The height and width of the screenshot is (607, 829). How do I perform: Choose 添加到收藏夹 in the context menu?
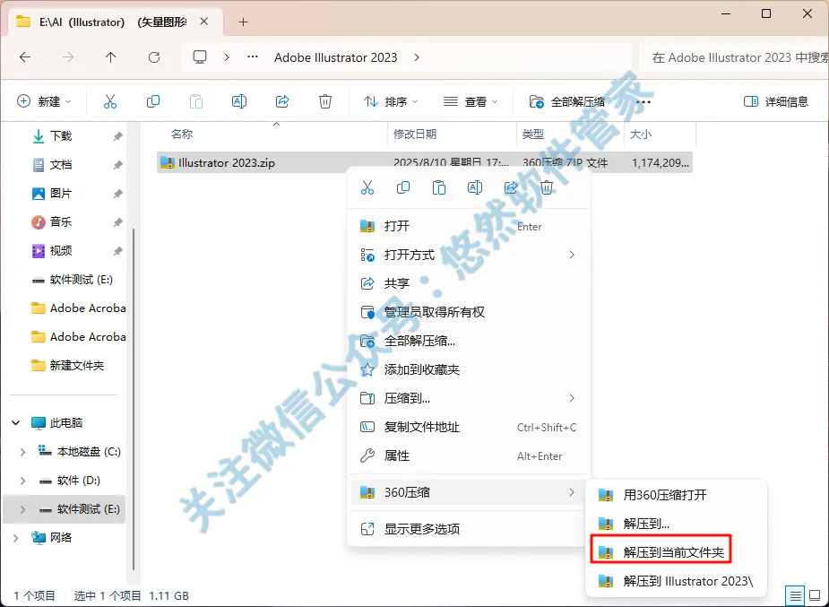(x=469, y=369)
